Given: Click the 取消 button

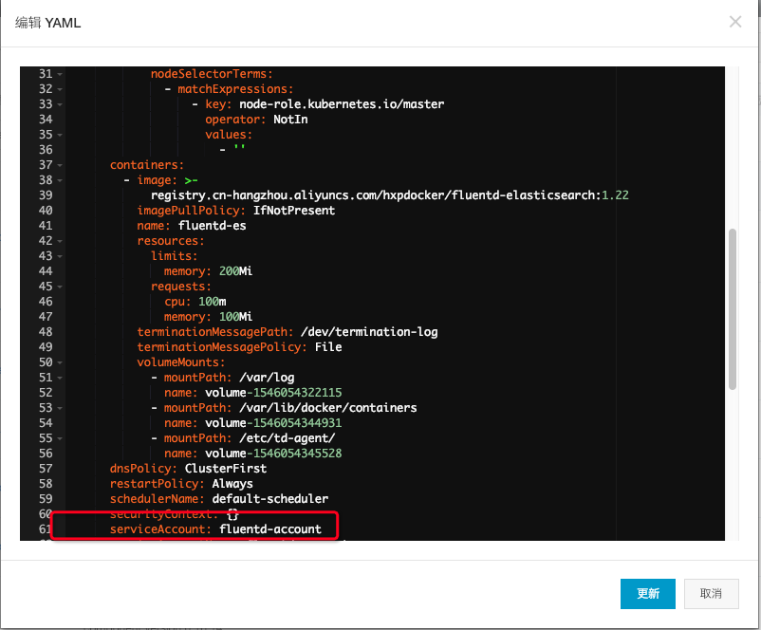Looking at the screenshot, I should click(x=711, y=593).
